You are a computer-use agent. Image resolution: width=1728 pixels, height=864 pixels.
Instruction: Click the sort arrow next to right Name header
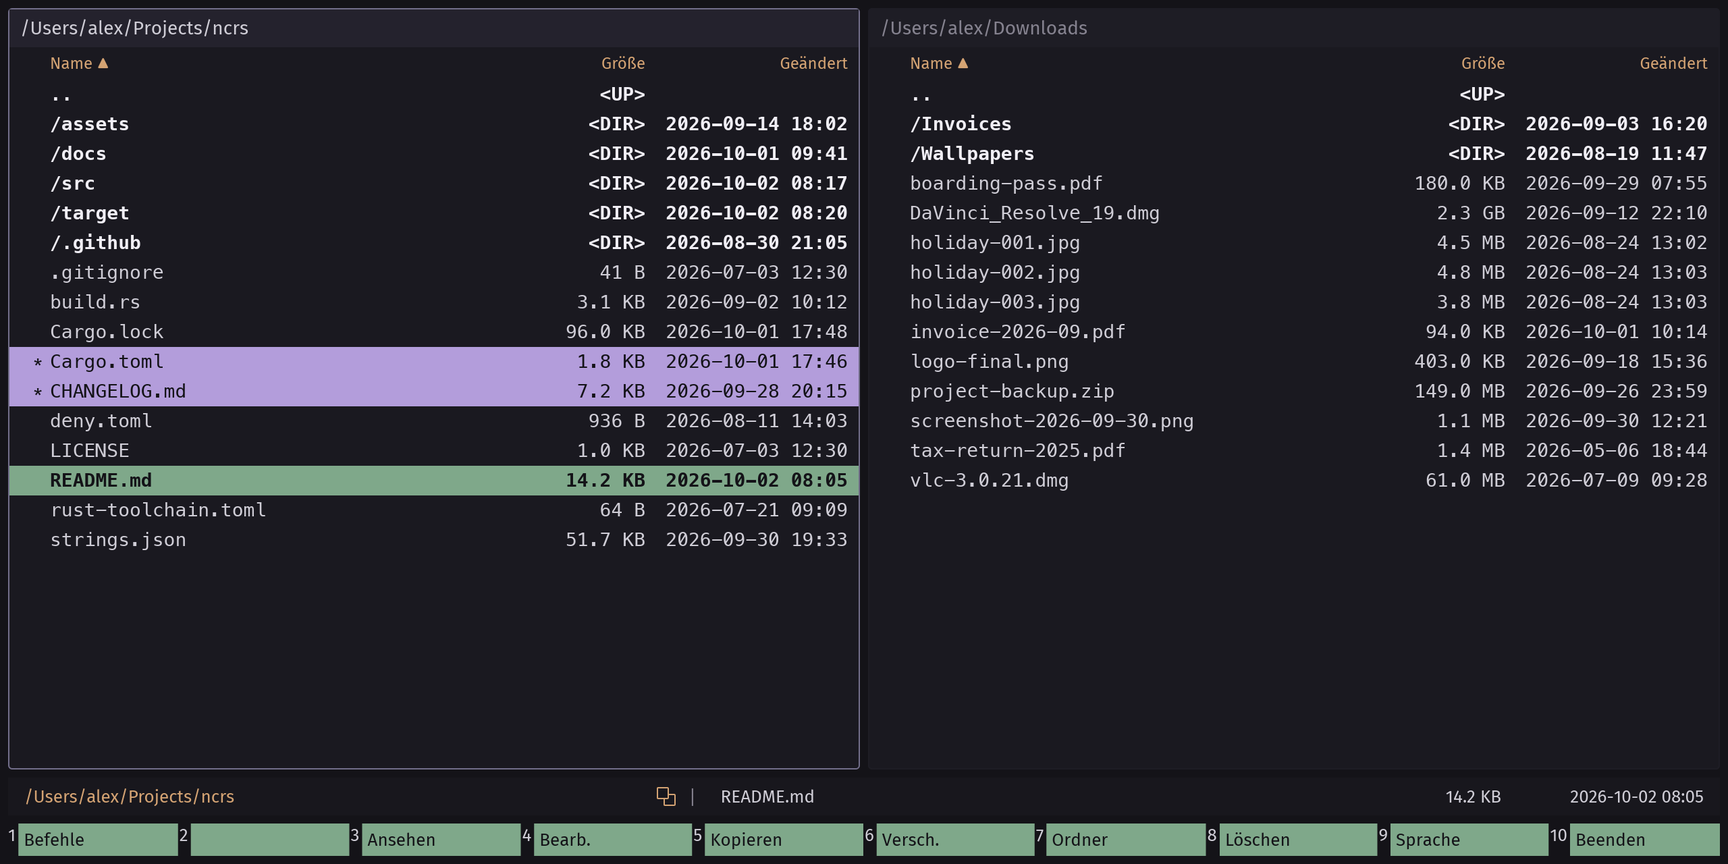tap(963, 63)
